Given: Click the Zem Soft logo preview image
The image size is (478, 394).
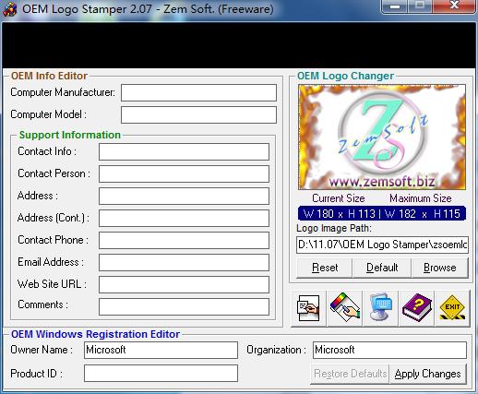Looking at the screenshot, I should (x=382, y=137).
